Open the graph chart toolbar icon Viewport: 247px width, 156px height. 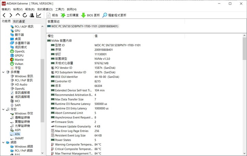coord(38,15)
